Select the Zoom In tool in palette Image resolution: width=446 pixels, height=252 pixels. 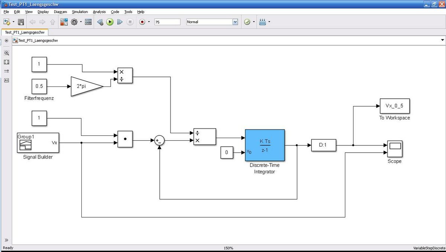pyautogui.click(x=6, y=53)
